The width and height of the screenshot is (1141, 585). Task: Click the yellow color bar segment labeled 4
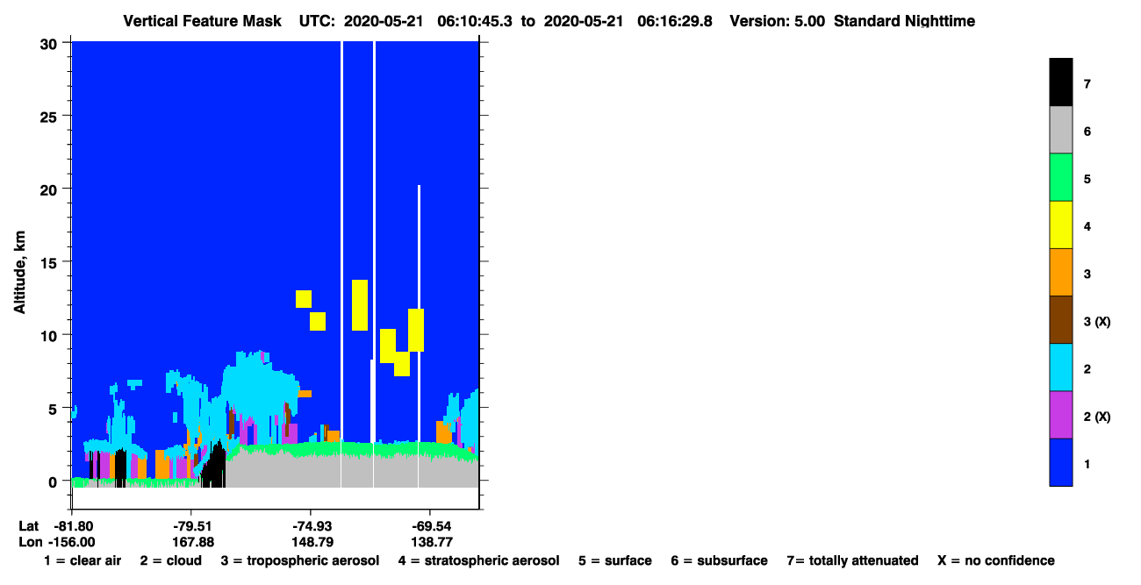(x=1060, y=225)
